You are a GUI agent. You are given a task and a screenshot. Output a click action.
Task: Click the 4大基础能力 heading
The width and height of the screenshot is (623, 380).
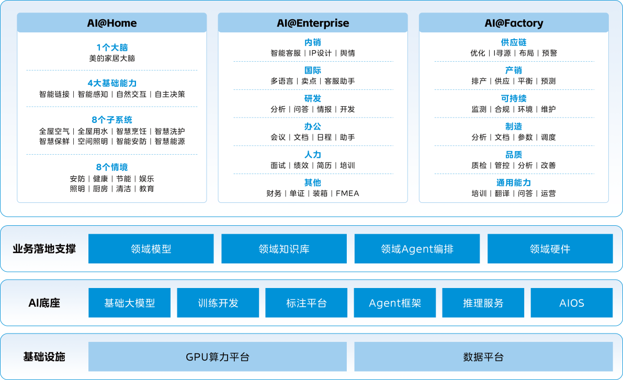[x=112, y=83]
